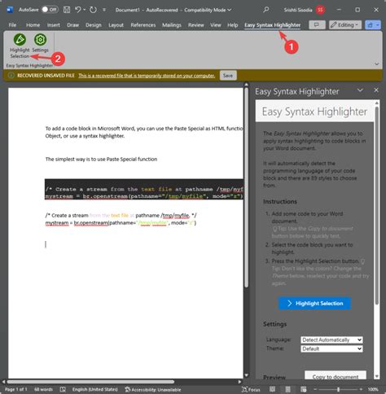Switch to the Review tab

click(x=195, y=25)
